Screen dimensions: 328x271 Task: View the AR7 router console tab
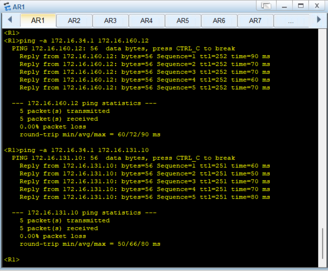tap(255, 20)
